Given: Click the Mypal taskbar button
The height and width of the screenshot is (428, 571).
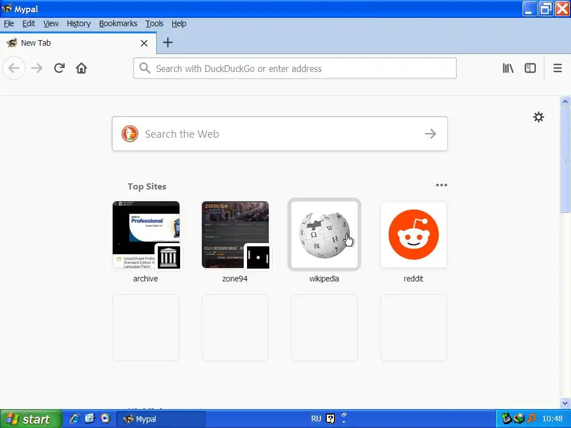Looking at the screenshot, I should (161, 419).
